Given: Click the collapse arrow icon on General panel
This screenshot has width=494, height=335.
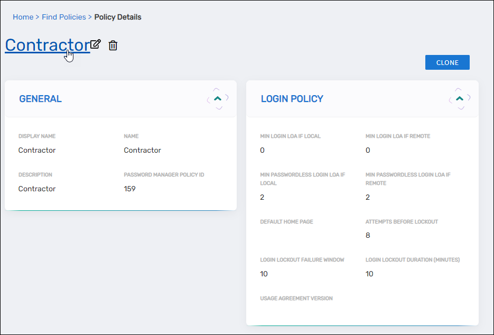Looking at the screenshot, I should 217,97.
